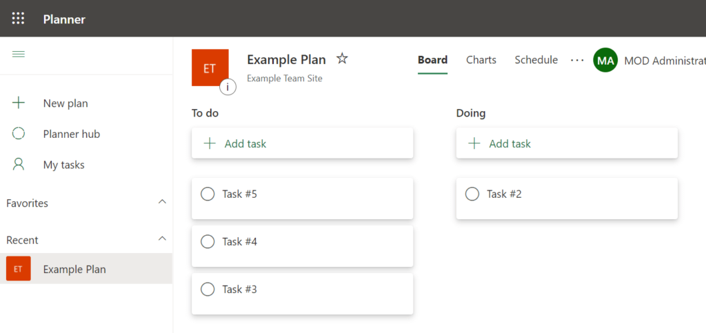
Task: Collapse the Favorites section chevron
Action: pos(163,201)
